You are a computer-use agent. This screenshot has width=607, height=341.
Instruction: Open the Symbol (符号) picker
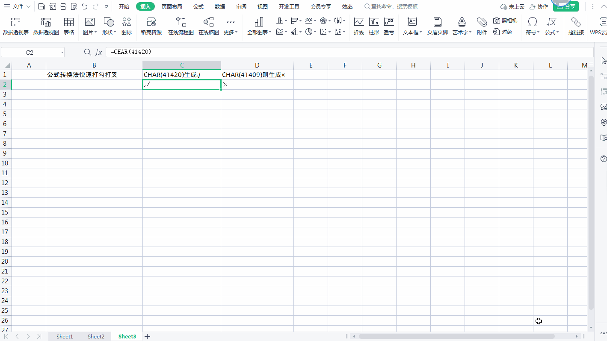pos(533,26)
